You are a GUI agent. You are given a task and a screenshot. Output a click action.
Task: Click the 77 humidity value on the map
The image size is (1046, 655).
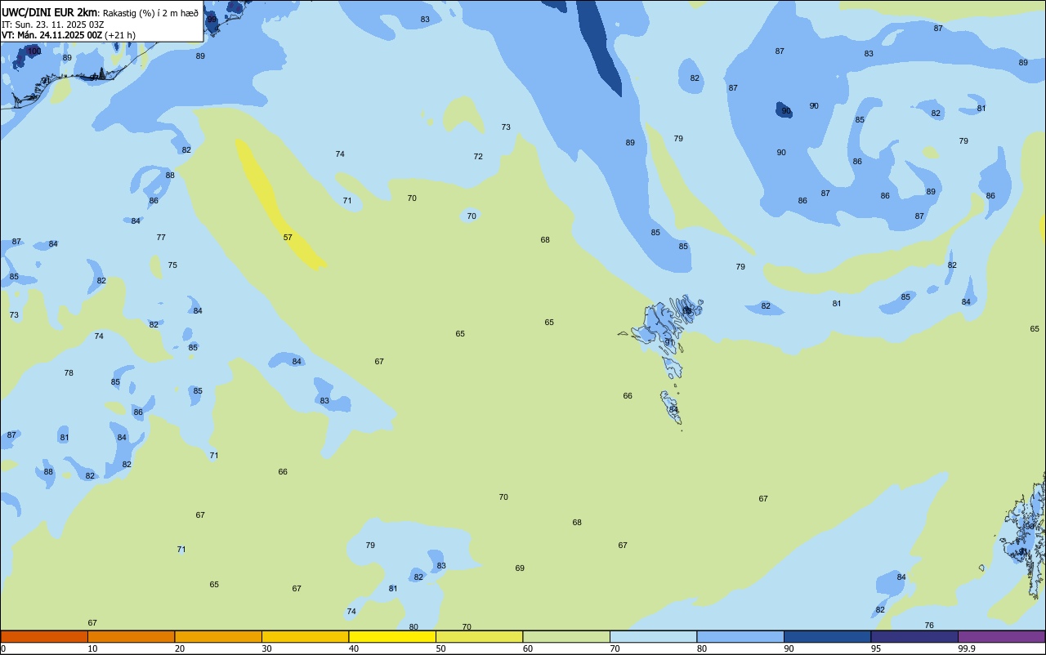pyautogui.click(x=161, y=237)
